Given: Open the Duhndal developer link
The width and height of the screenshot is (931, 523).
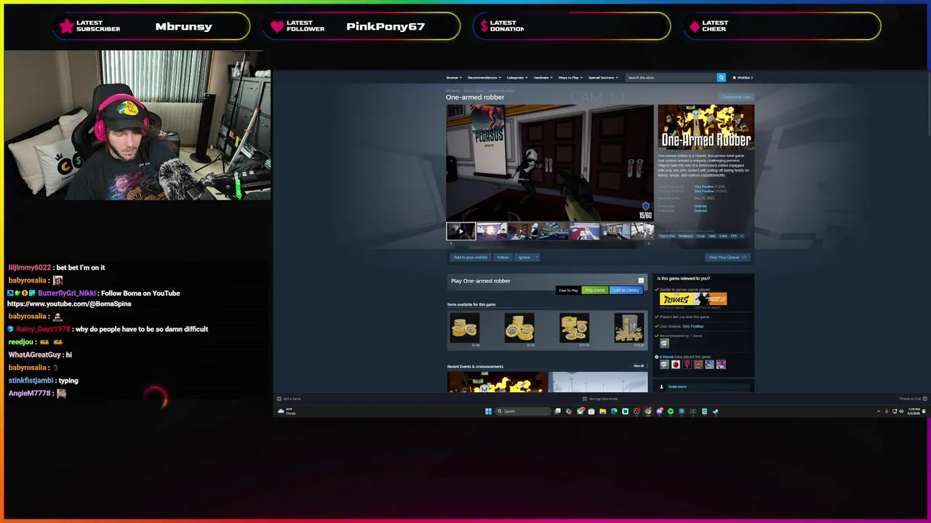Looking at the screenshot, I should [x=700, y=206].
